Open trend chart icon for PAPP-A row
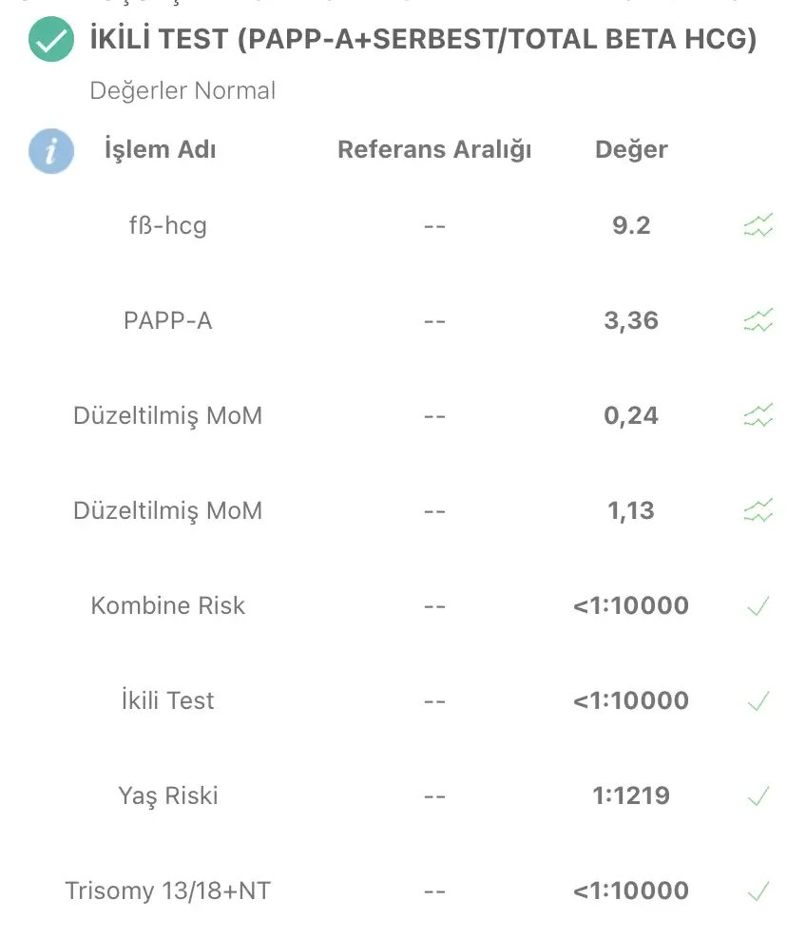The image size is (787, 938). pyautogui.click(x=758, y=320)
